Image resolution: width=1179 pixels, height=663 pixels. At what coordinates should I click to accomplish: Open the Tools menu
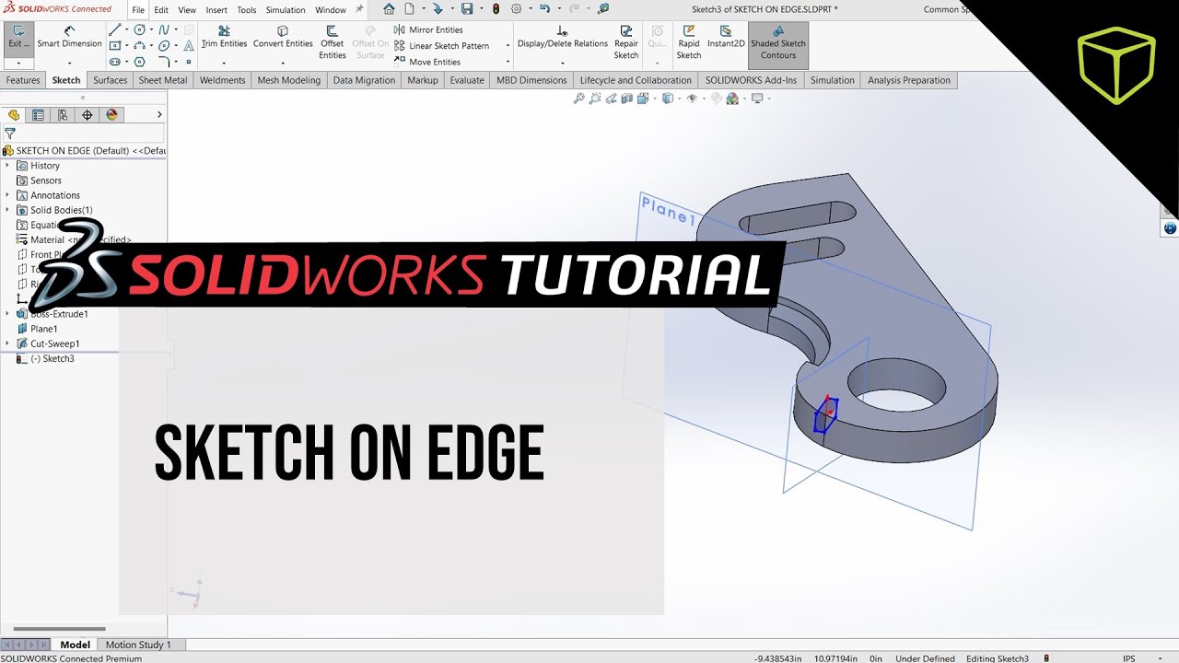tap(247, 10)
